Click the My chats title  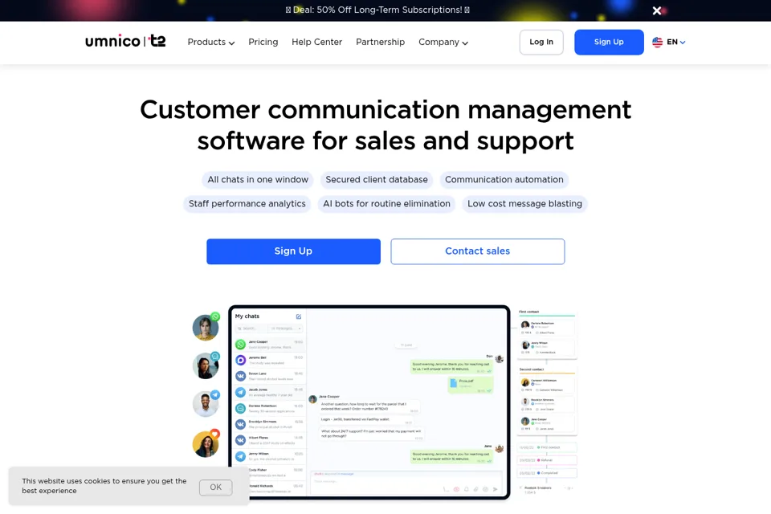247,316
